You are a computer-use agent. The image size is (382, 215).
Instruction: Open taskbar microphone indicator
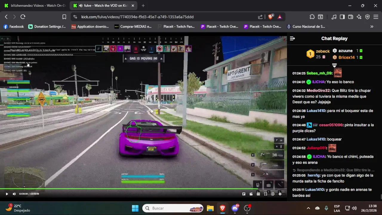[326, 208]
